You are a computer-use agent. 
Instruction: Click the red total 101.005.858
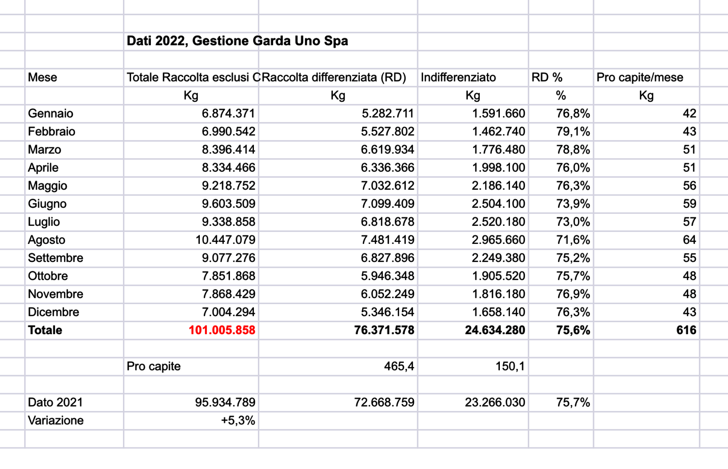[222, 330]
